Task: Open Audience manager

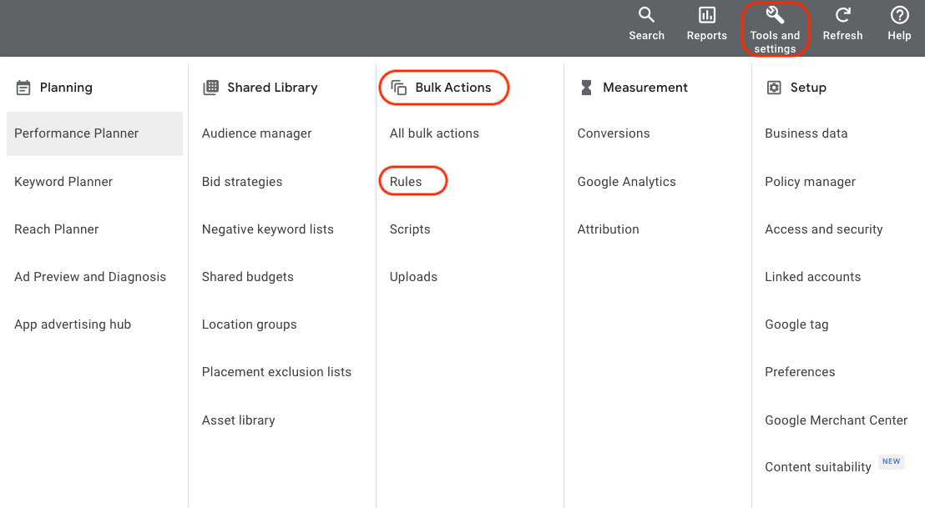Action: [256, 133]
